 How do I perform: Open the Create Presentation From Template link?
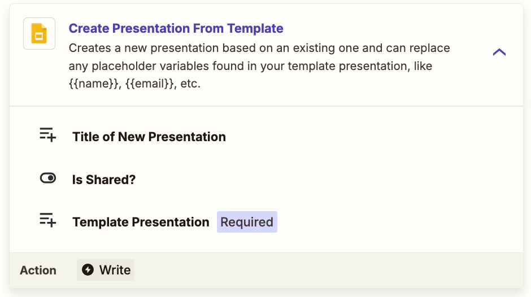click(176, 28)
